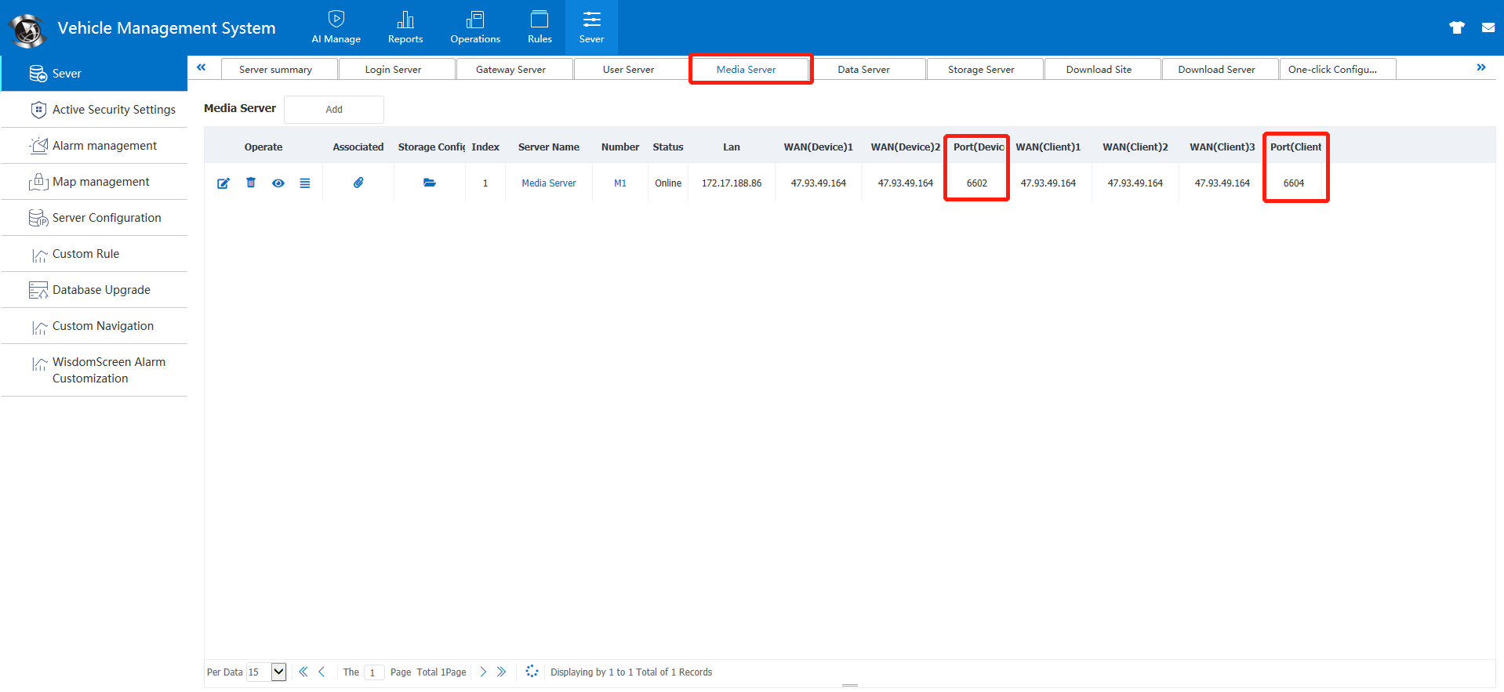Open the mail envelope icon in header
Image resolution: width=1504 pixels, height=692 pixels.
pyautogui.click(x=1488, y=27)
